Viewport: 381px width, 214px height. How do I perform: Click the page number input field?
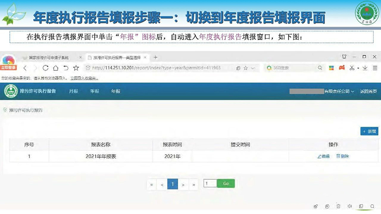point(210,184)
